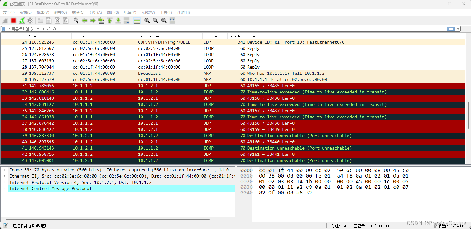471x229 pixels.
Task: Stop the current packet capture
Action: pyautogui.click(x=13, y=21)
